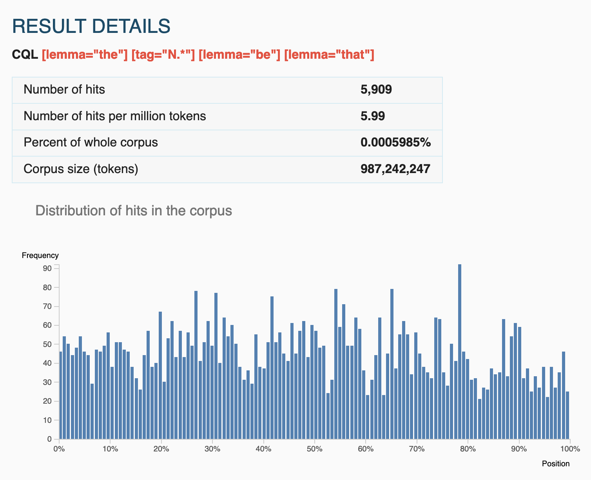Select the "Number of hits" row label
Image resolution: width=591 pixels, height=480 pixels.
tap(64, 90)
